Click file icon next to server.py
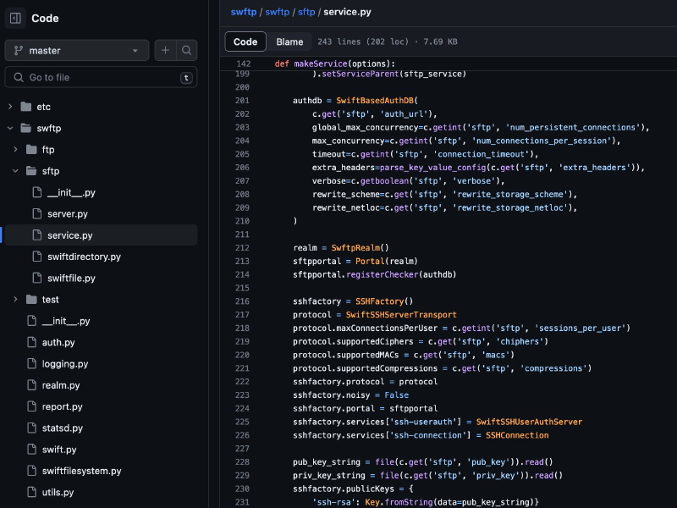Viewport: 677px width, 508px height. 37,214
